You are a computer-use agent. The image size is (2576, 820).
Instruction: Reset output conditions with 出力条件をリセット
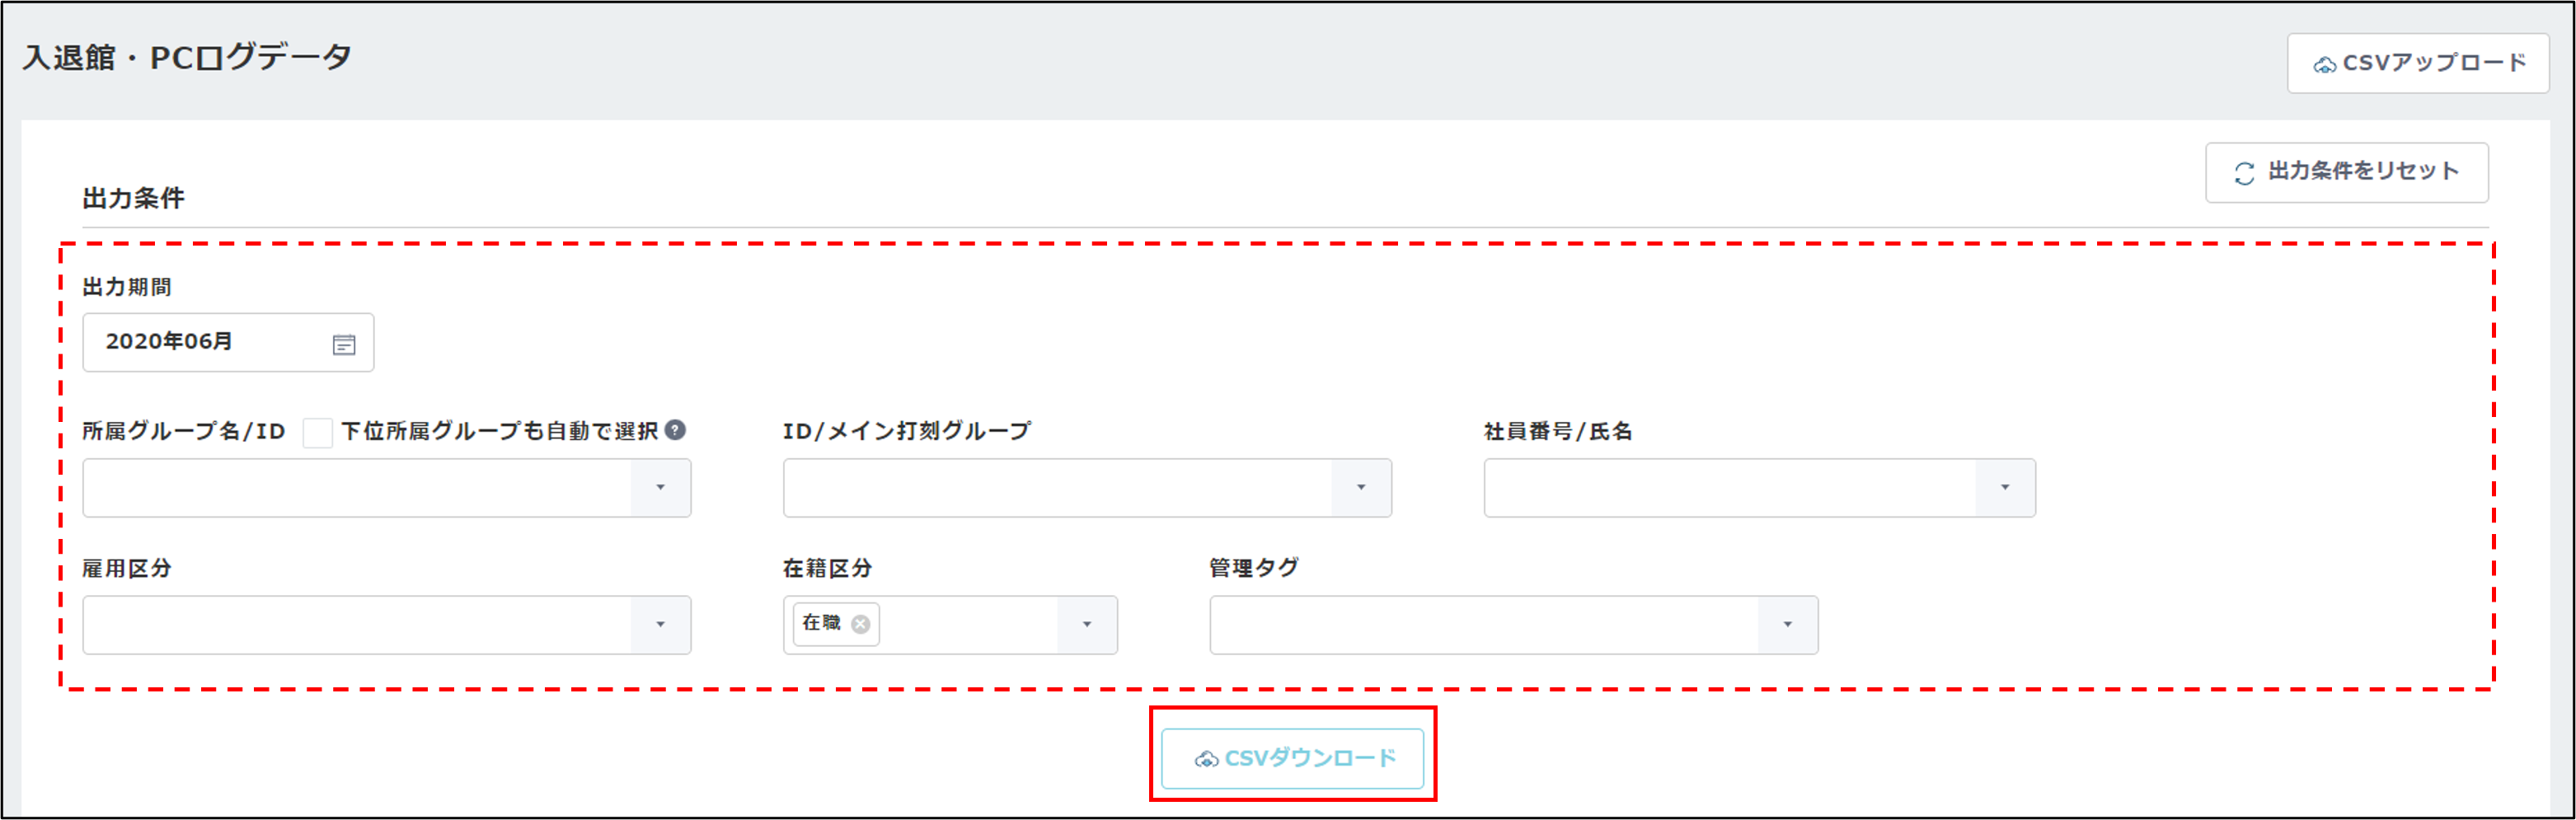click(x=2346, y=172)
